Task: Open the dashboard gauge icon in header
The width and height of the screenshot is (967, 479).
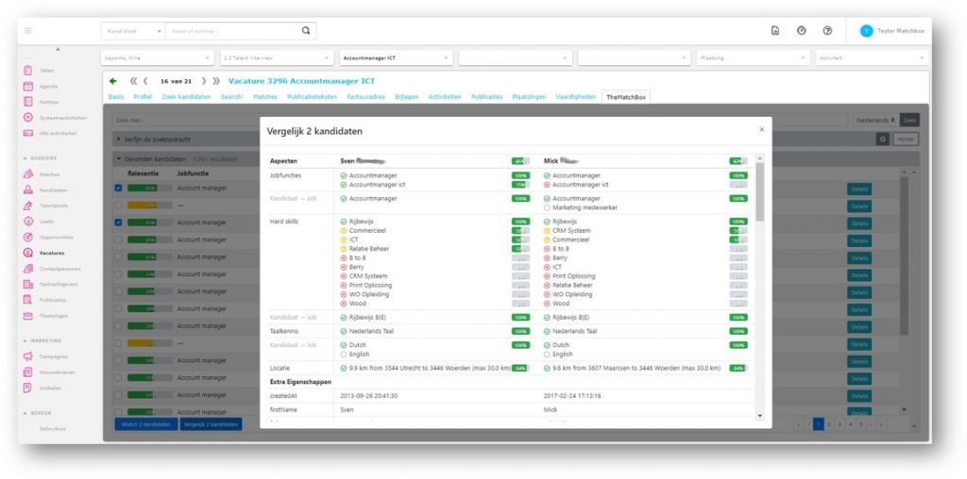Action: point(801,31)
